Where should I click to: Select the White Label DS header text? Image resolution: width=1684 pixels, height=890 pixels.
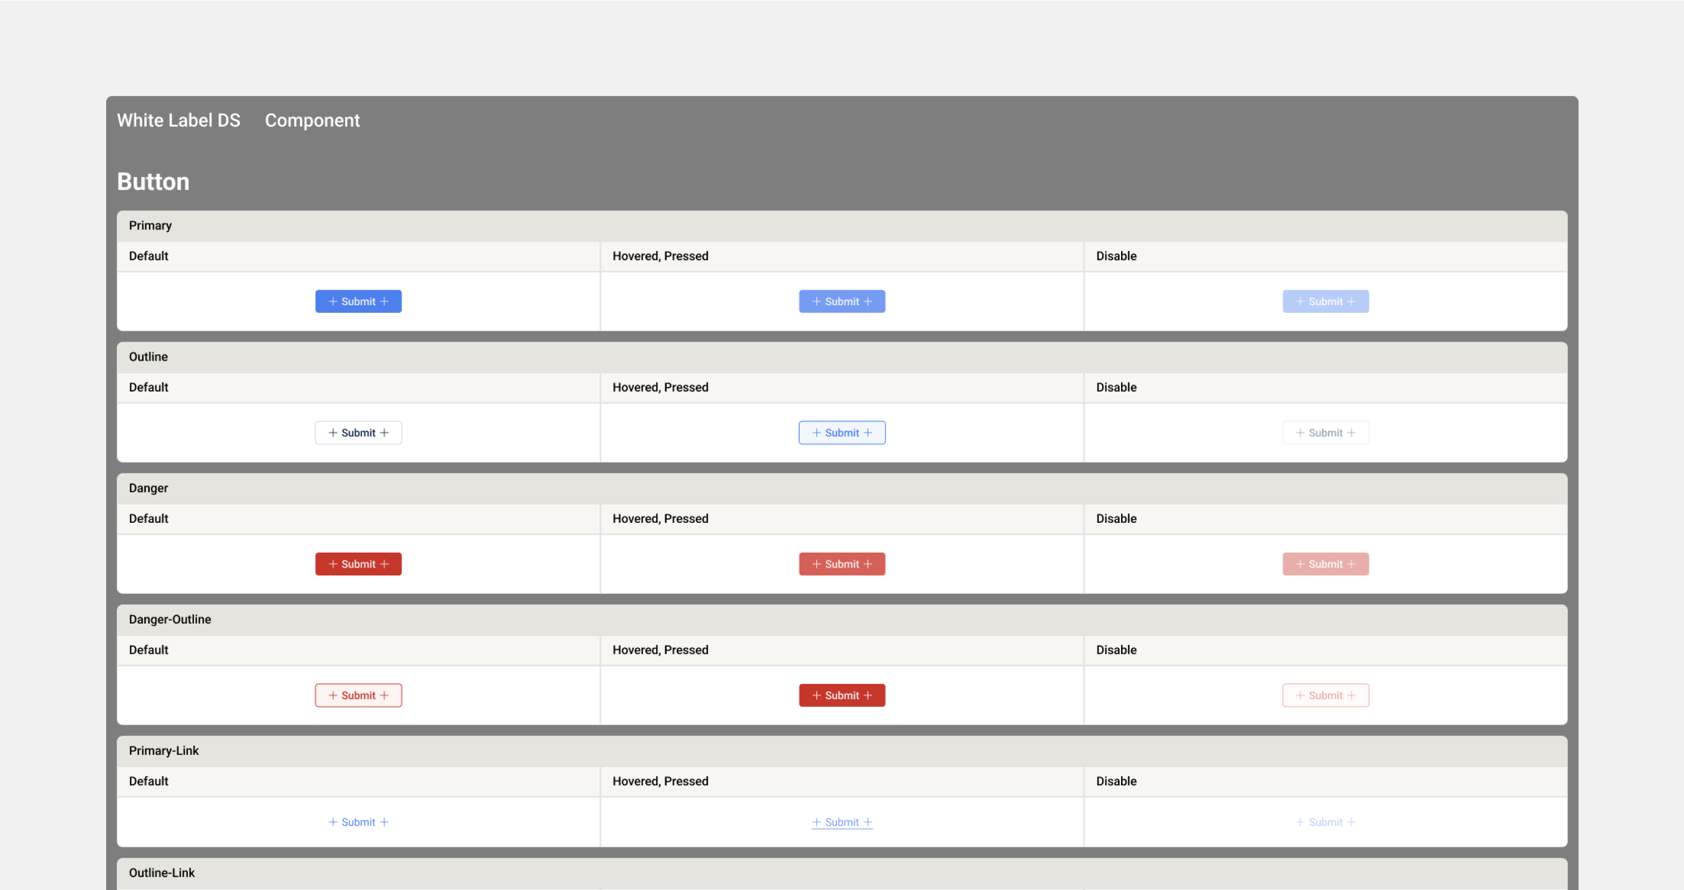pos(178,120)
